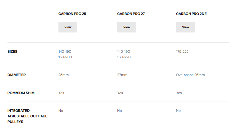Click the RDM/SDM SHIM row label
The width and height of the screenshot is (233, 131).
coord(21,93)
